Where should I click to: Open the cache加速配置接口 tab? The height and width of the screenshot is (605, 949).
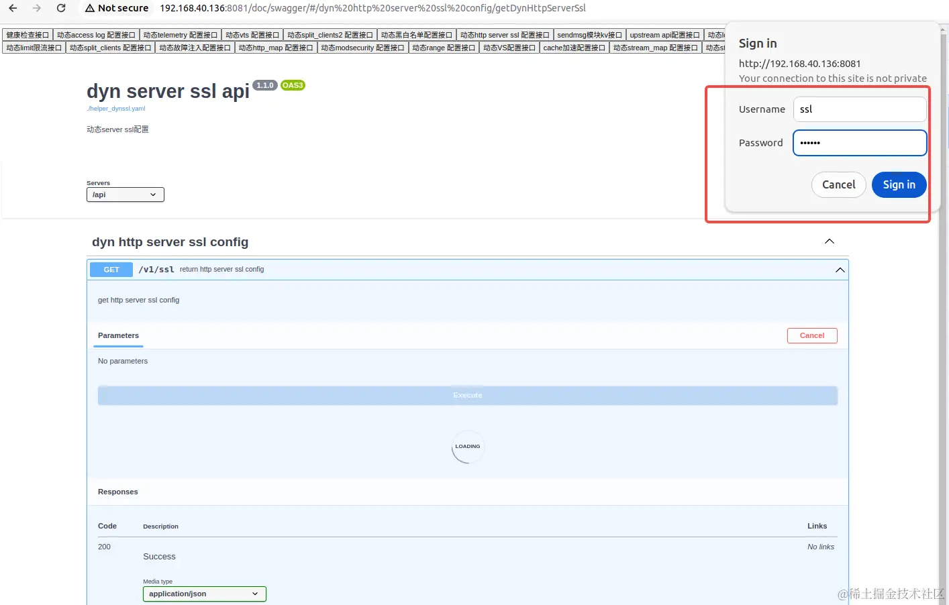(x=574, y=48)
